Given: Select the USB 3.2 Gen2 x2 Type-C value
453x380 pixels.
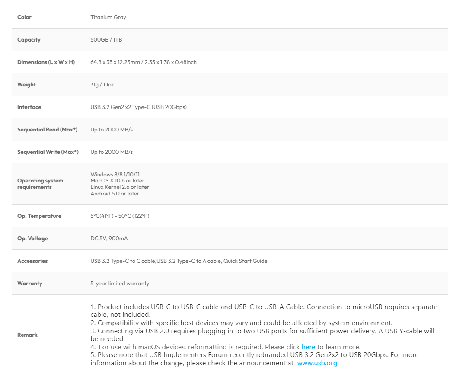Looking at the screenshot, I should tap(138, 107).
